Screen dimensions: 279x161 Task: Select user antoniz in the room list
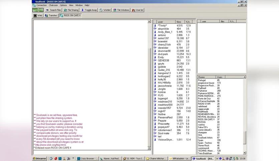(162, 35)
